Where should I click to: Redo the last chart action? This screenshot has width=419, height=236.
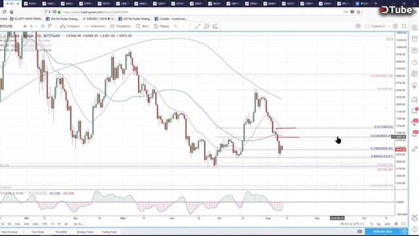[182, 26]
